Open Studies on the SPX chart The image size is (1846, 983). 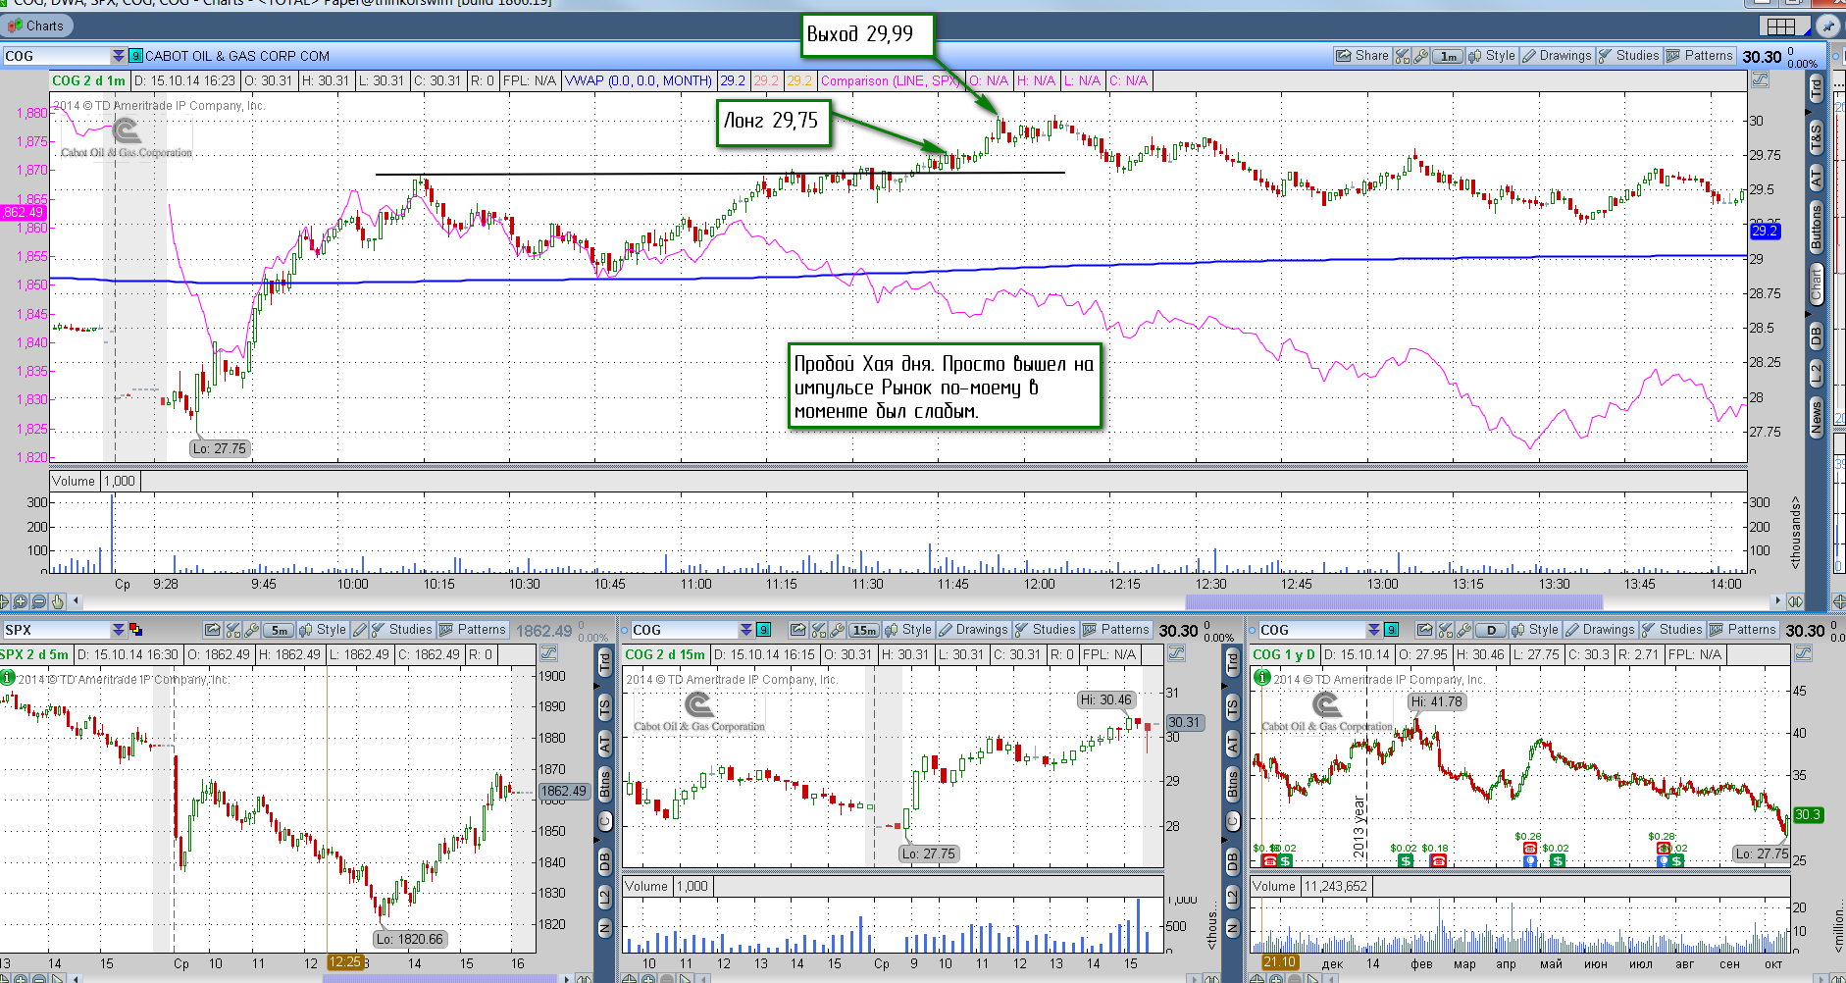tap(401, 630)
